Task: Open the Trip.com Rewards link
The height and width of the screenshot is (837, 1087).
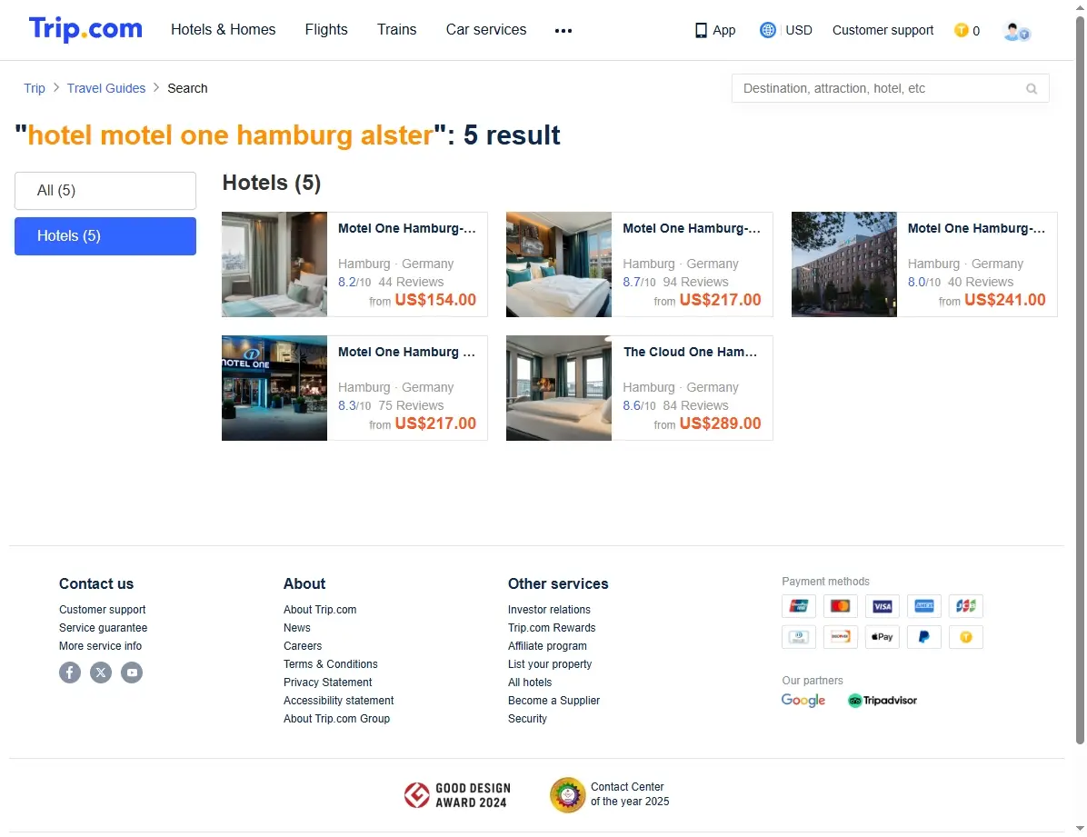Action: 552,628
